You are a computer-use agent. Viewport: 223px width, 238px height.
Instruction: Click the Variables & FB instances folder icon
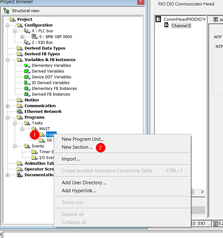tap(20, 60)
